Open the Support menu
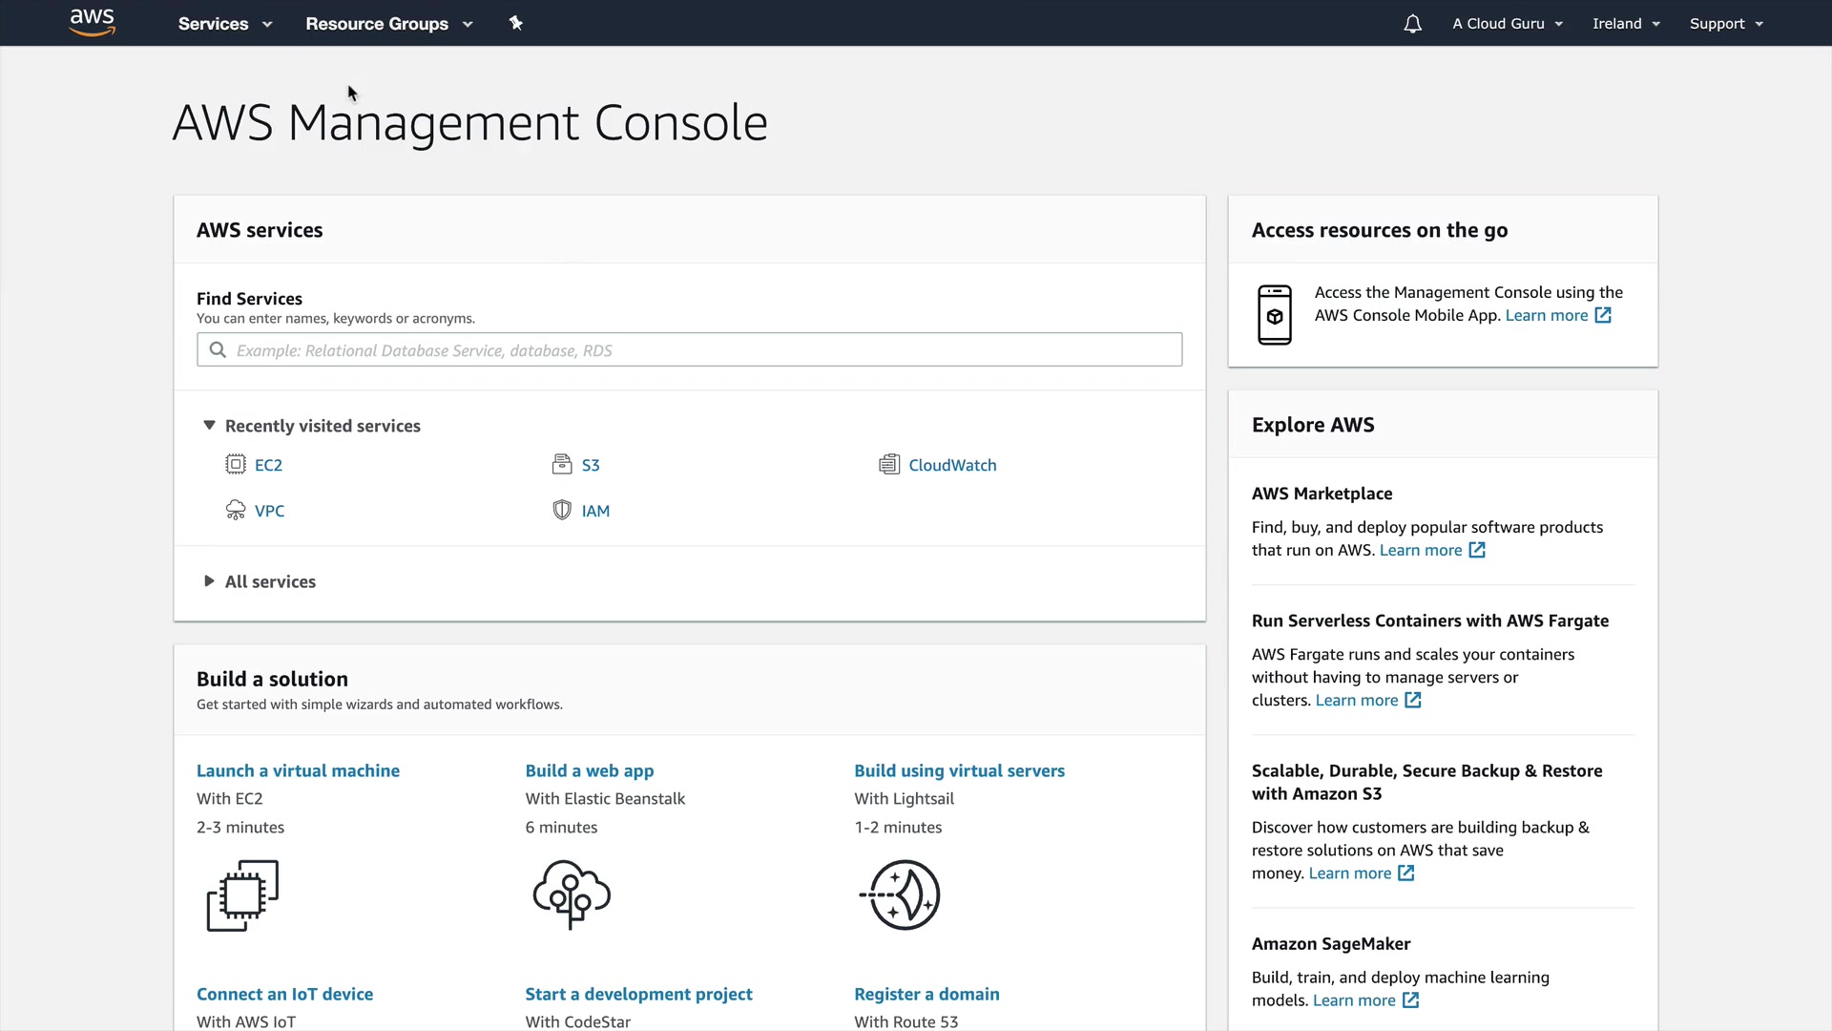 [x=1725, y=24]
